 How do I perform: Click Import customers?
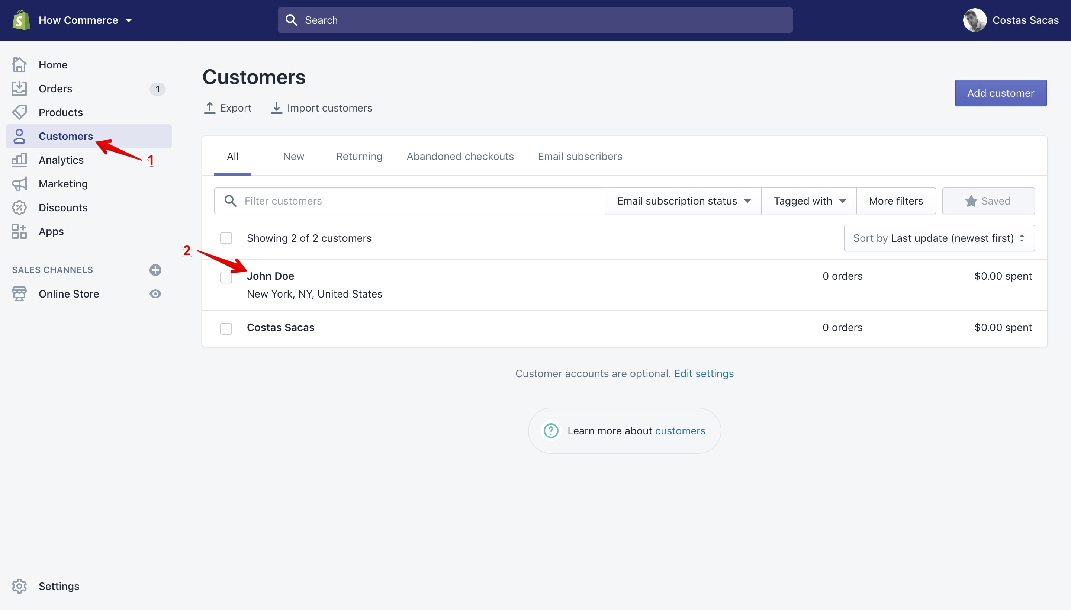point(321,107)
